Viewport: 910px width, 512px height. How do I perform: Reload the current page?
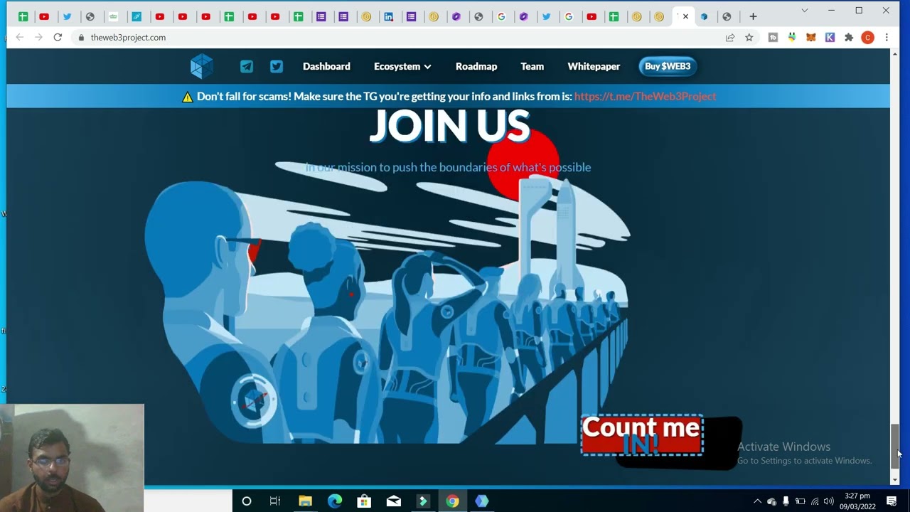click(x=58, y=38)
